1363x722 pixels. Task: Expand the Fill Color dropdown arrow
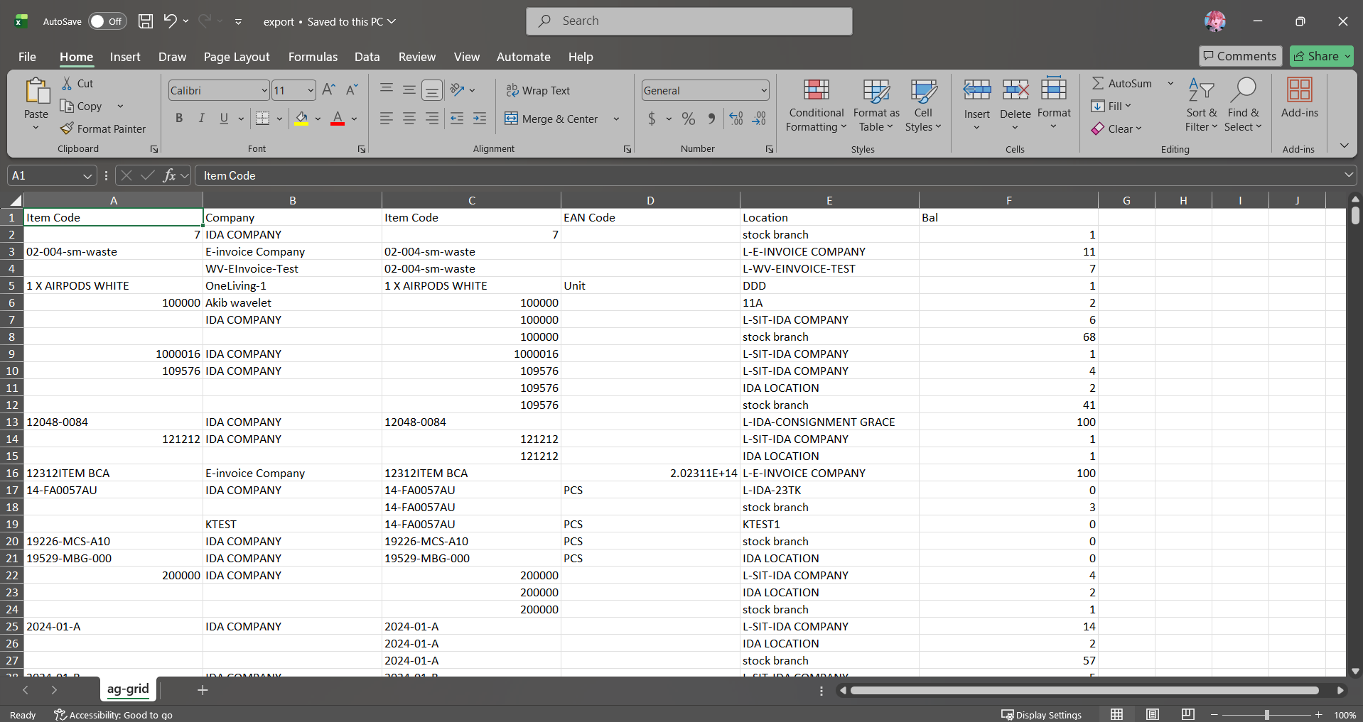[x=318, y=119]
